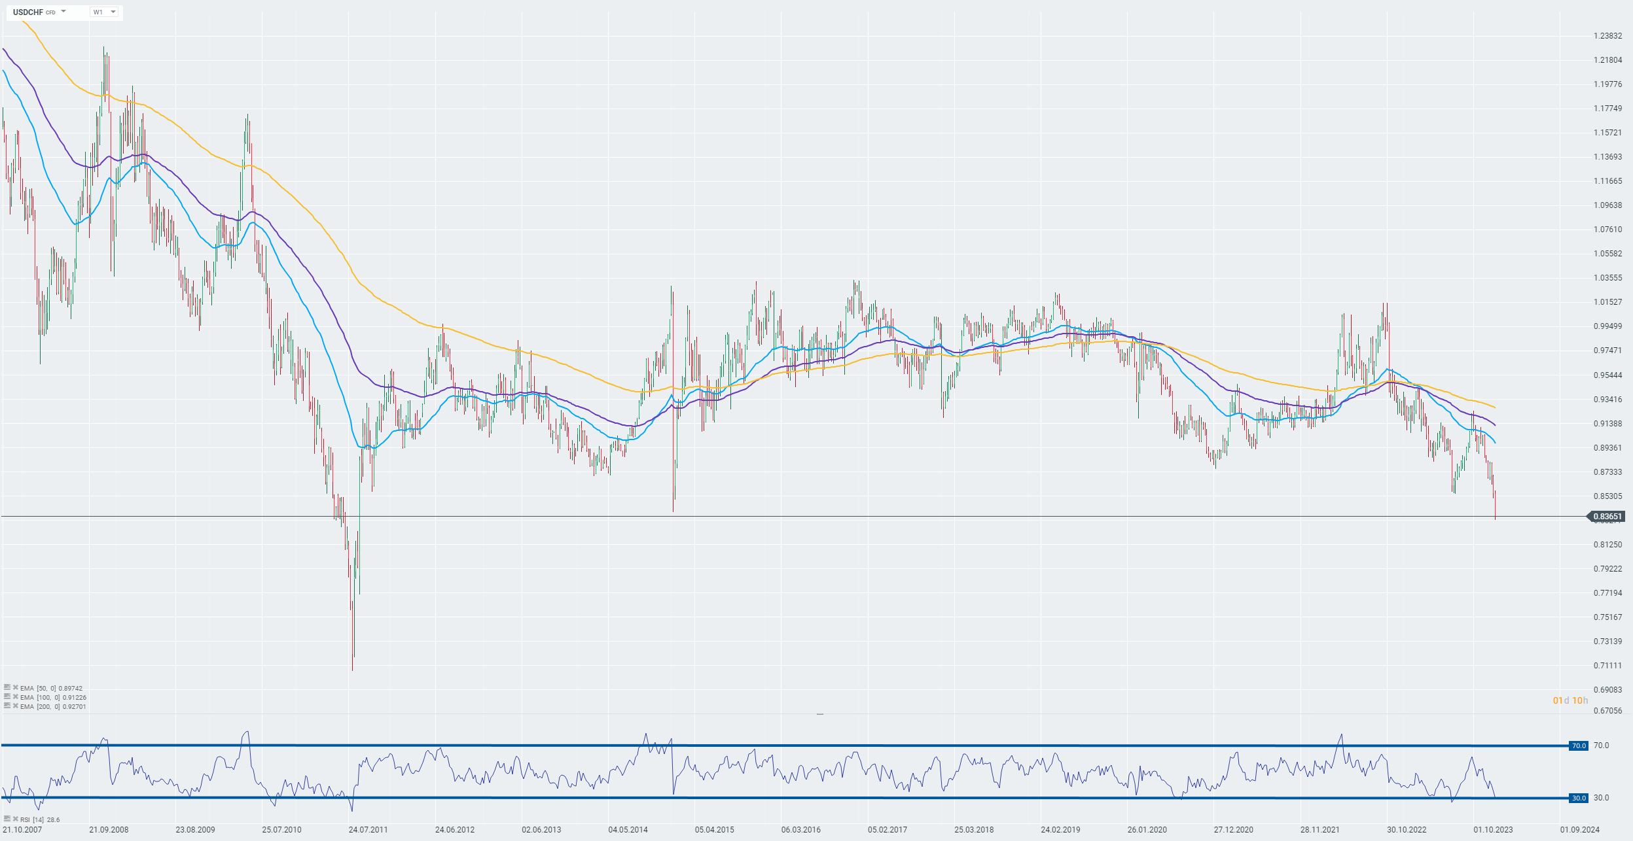This screenshot has height=841, width=1633.
Task: Click the 24.07.2011 date on time axis
Action: point(368,830)
